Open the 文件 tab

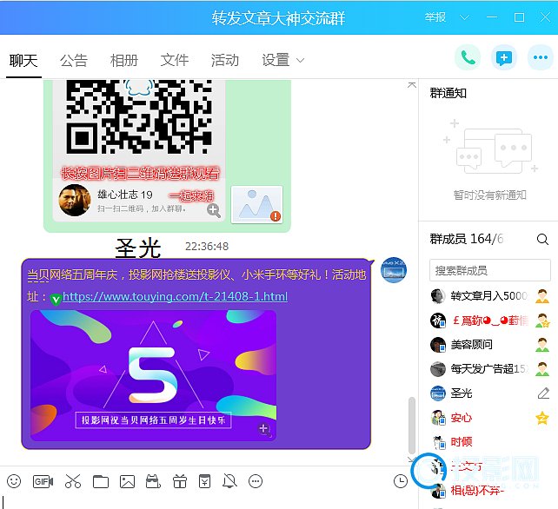pos(175,61)
